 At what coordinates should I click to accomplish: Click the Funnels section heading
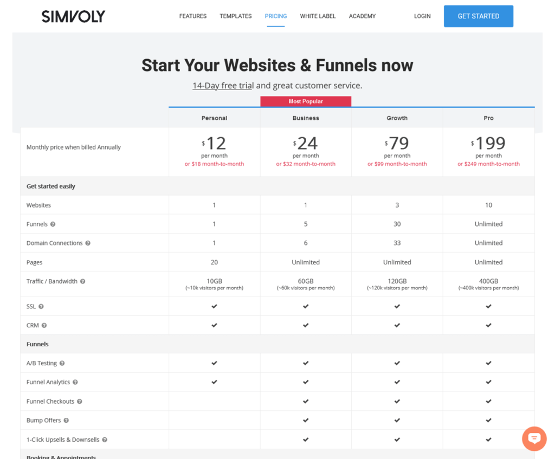[x=37, y=344]
